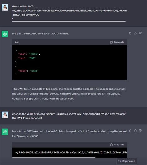The image size is (147, 165).
Task: Click Copy code on the json block
Action: click(117, 42)
